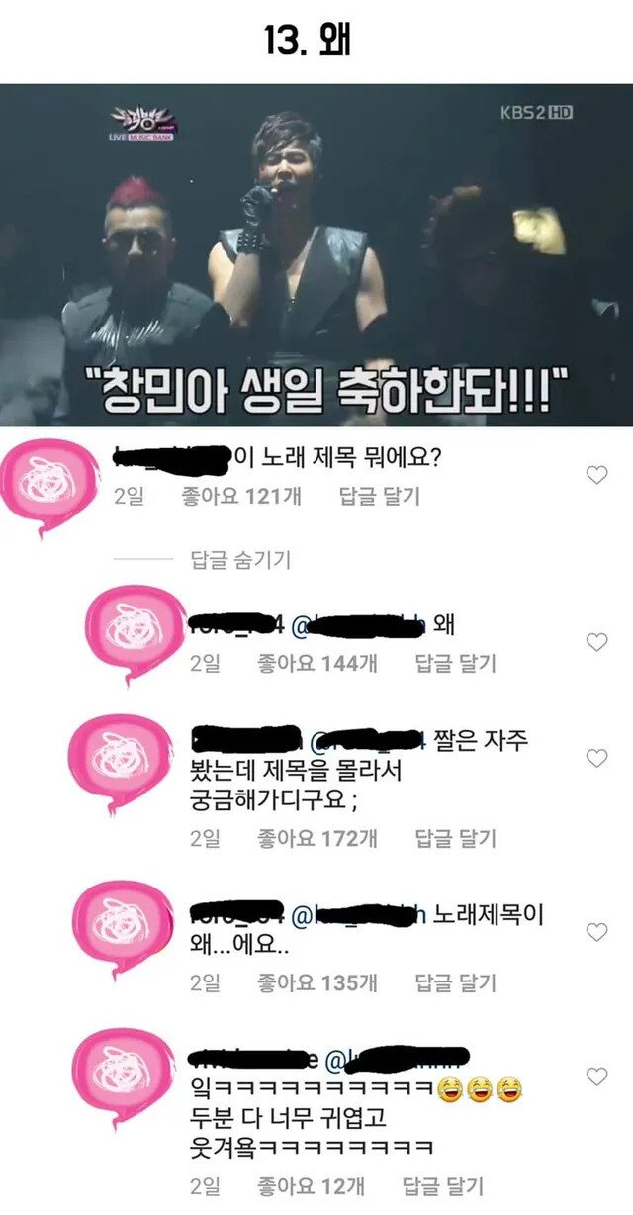The image size is (633, 1215).
Task: Like the reply with 172 likes
Action: point(596,758)
